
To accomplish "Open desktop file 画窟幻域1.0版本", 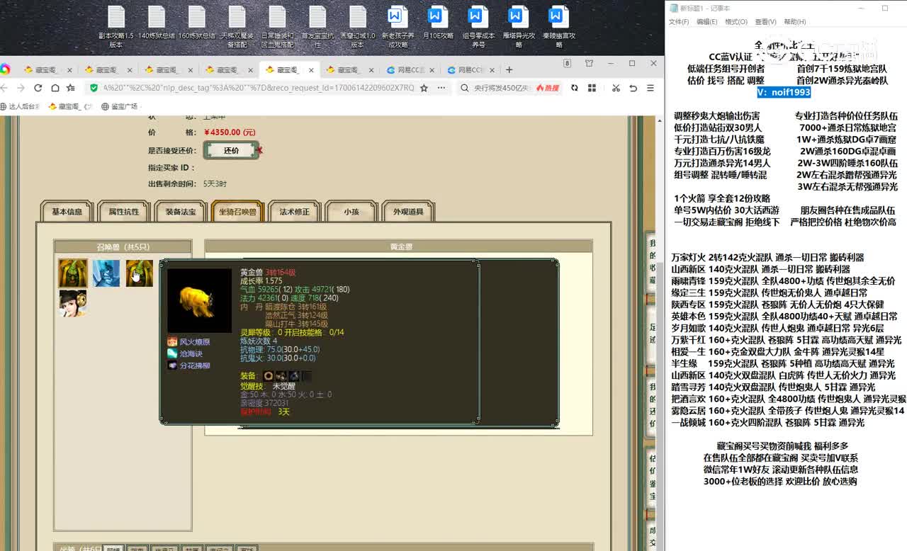I will click(x=359, y=27).
